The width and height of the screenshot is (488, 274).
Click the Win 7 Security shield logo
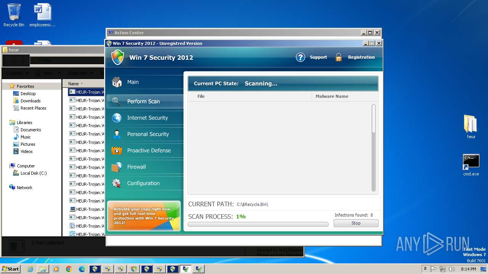[x=118, y=57]
